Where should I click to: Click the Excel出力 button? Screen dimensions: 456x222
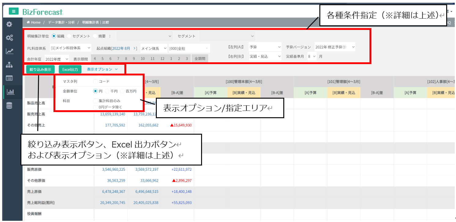[70, 69]
